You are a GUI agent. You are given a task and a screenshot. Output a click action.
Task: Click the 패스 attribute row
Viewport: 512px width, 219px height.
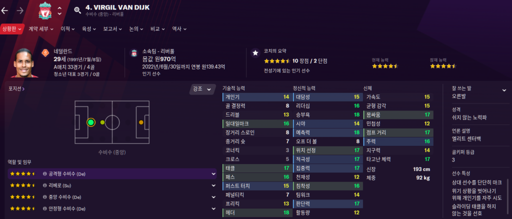coord(256,177)
